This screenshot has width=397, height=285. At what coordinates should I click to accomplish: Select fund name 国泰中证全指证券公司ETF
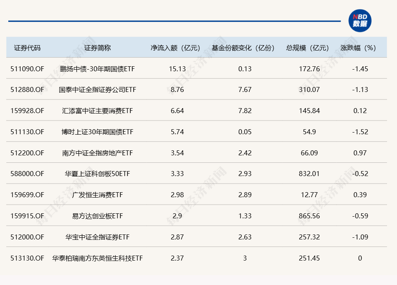tap(97, 89)
